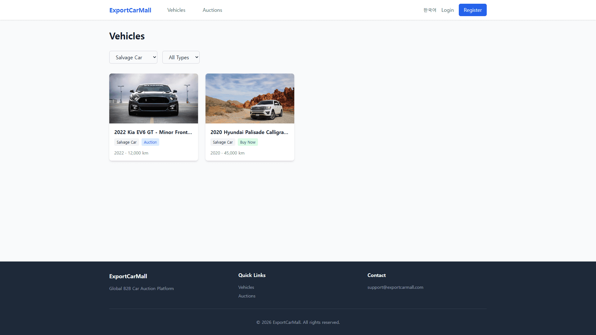Open Vehicles link in footer Quick Links
596x335 pixels.
click(246, 287)
